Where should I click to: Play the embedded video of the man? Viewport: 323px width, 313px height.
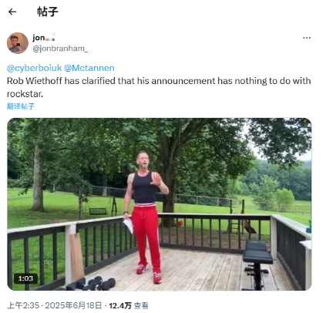point(160,204)
